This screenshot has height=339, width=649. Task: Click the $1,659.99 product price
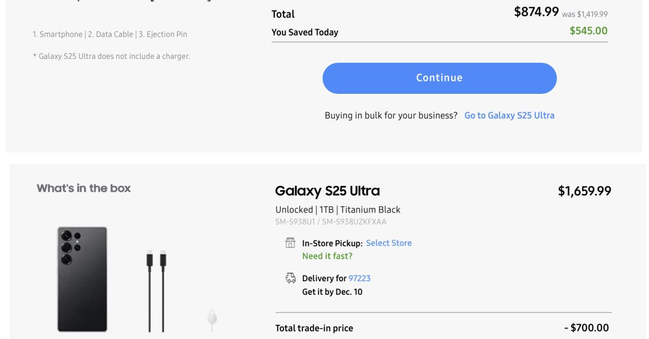point(584,191)
